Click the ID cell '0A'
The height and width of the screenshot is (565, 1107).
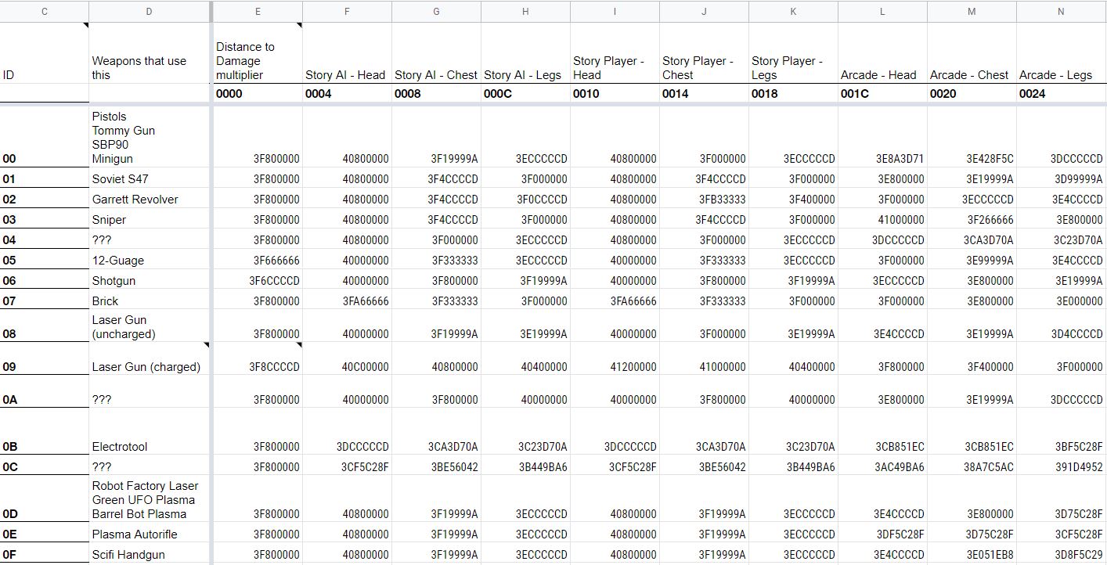tap(44, 392)
